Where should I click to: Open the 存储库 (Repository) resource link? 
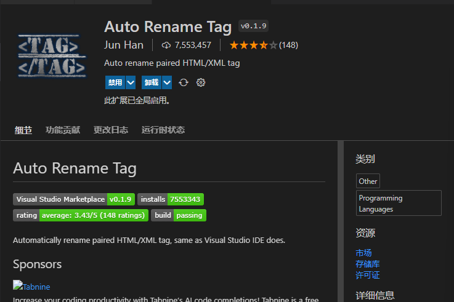click(x=368, y=264)
